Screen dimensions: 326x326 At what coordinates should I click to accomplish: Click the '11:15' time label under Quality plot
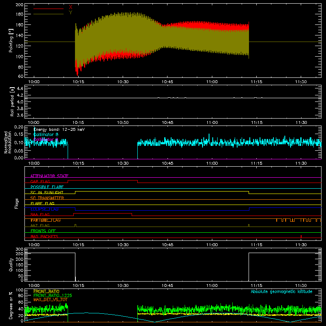(x=256, y=286)
